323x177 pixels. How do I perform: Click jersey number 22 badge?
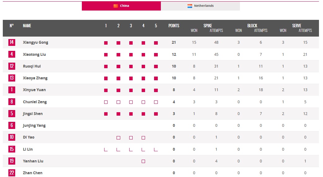pyautogui.click(x=11, y=173)
